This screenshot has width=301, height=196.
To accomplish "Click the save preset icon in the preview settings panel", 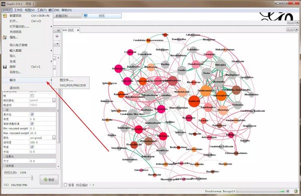I will (x=57, y=36).
